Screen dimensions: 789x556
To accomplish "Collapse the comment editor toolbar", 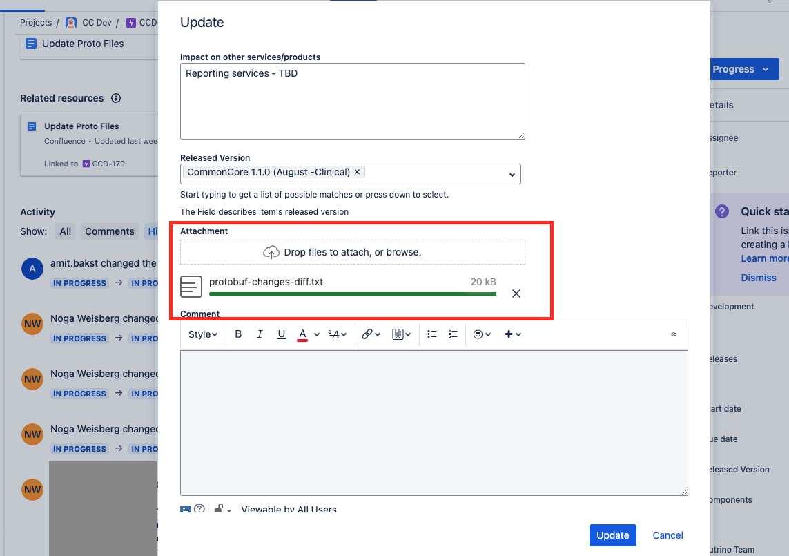I will 674,334.
